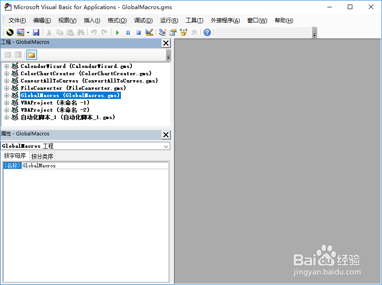The image size is (382, 285).
Task: Open the 窗口(W) menu
Action: pos(257,21)
